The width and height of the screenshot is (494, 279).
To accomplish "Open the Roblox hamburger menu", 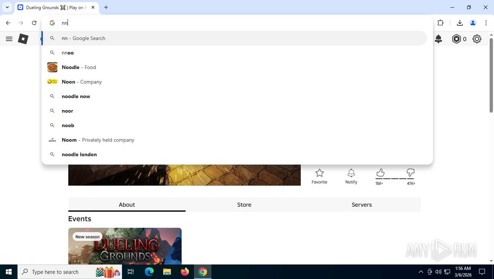I will coord(9,39).
